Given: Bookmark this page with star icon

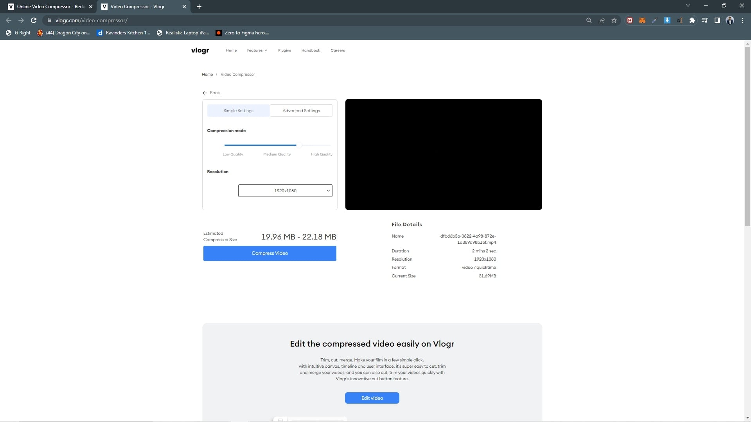Looking at the screenshot, I should coord(614,20).
